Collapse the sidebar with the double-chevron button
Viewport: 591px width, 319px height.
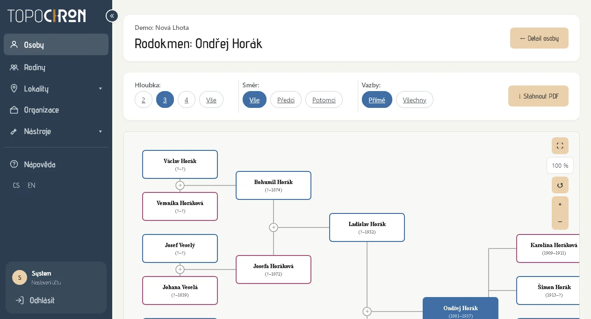[112, 16]
